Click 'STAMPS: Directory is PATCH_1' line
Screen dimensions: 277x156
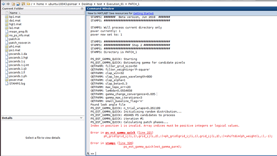tap(114, 52)
